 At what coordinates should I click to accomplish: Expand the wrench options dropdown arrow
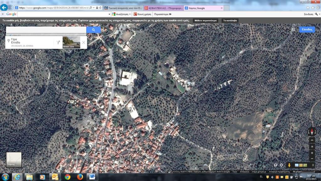[319, 14]
